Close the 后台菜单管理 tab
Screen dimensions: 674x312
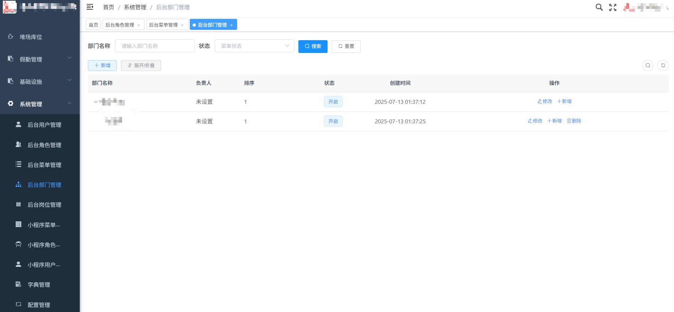(182, 25)
